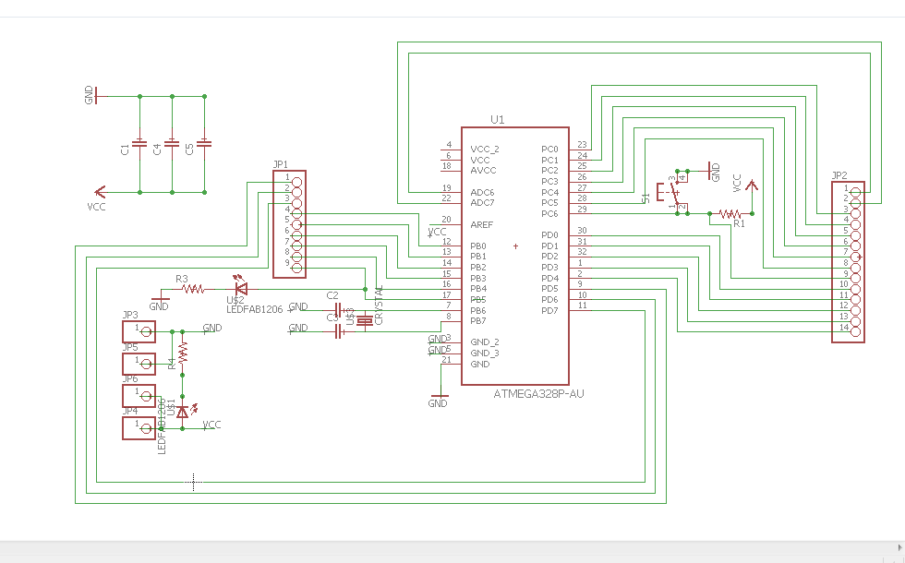905x563 pixels.
Task: Click the junction dot joining R3 LED wire
Action: pos(366,289)
